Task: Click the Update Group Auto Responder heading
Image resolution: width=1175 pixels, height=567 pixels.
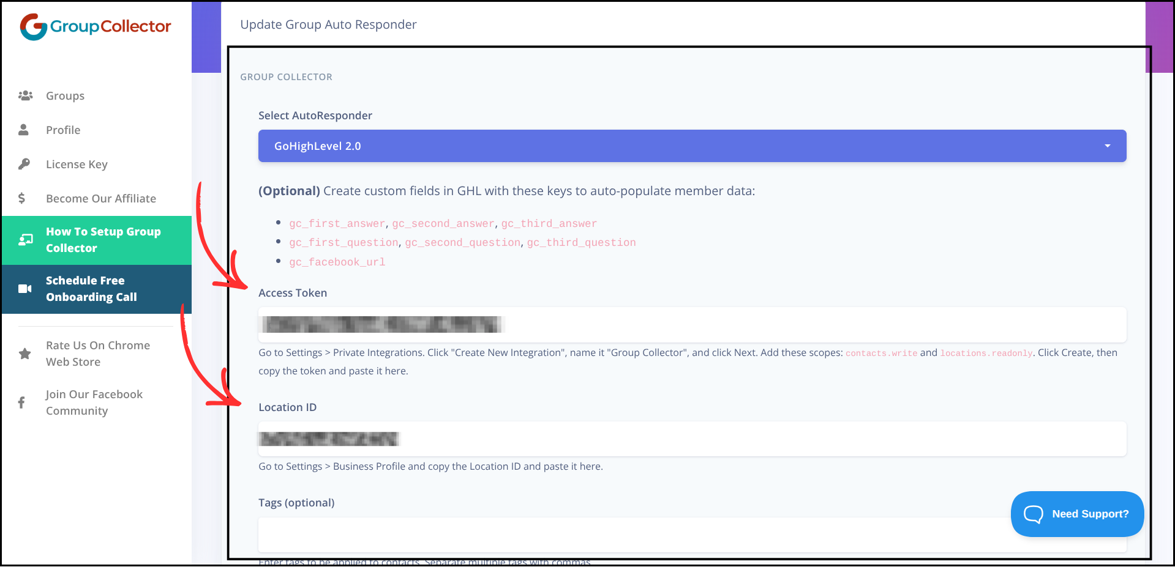Action: tap(328, 24)
